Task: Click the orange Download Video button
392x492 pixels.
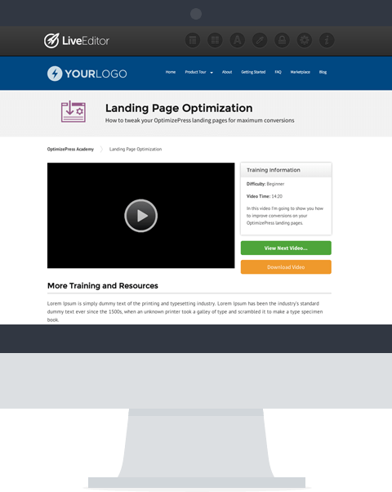Action: (x=286, y=267)
